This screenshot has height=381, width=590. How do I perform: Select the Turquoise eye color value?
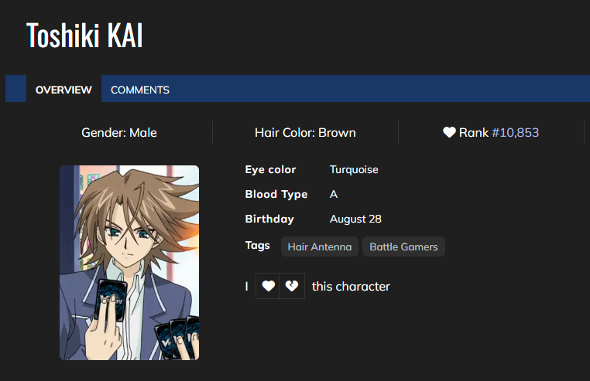pyautogui.click(x=354, y=169)
